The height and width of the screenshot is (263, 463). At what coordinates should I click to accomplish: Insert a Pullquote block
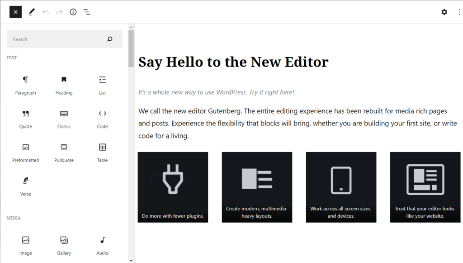64,153
